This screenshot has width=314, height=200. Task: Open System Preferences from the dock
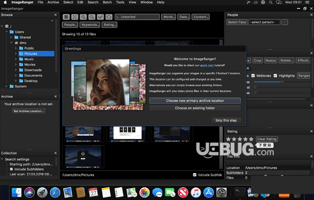[221, 192]
